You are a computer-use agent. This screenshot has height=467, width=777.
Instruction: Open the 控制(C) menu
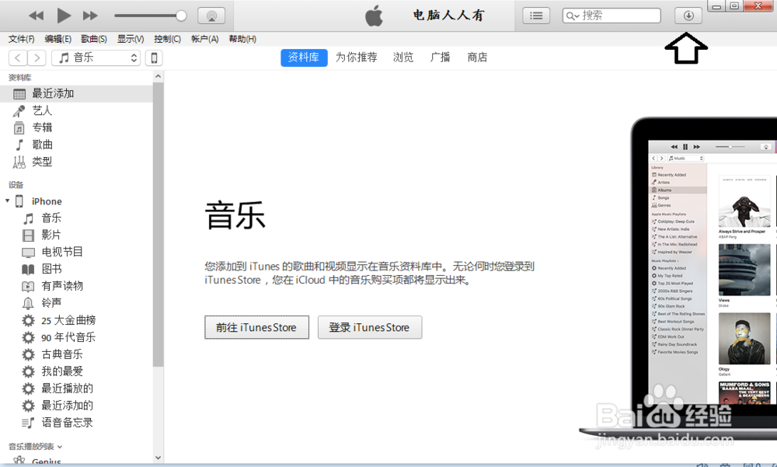point(168,39)
